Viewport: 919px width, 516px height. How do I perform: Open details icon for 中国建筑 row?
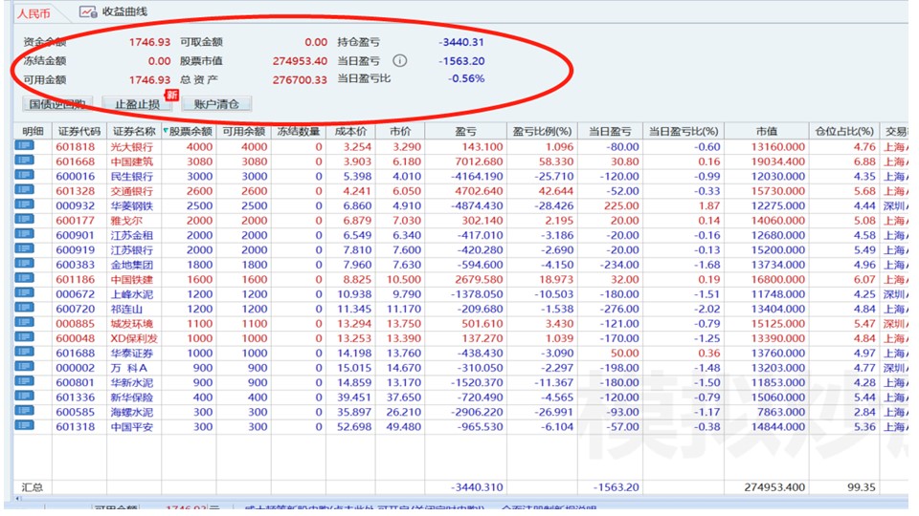24,161
